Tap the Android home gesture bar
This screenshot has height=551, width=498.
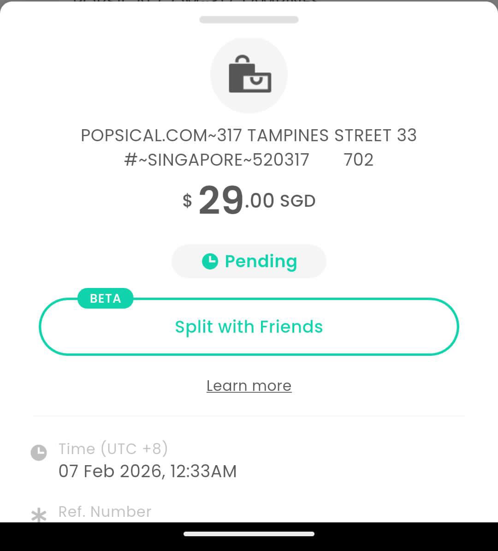pyautogui.click(x=249, y=534)
